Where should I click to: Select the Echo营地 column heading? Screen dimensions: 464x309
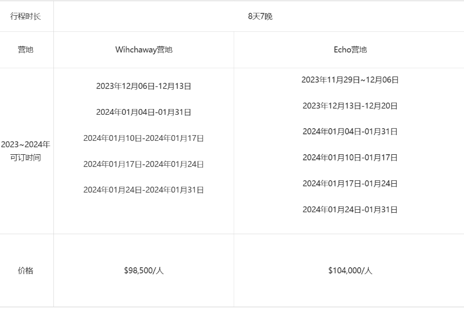tap(350, 50)
